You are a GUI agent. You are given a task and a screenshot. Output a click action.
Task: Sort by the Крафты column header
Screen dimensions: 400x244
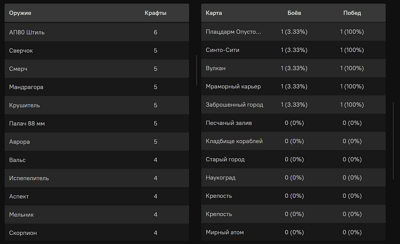(x=155, y=13)
